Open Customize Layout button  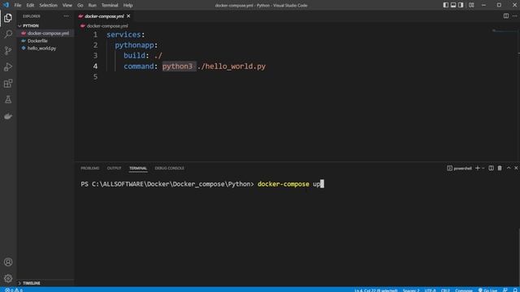point(471,5)
